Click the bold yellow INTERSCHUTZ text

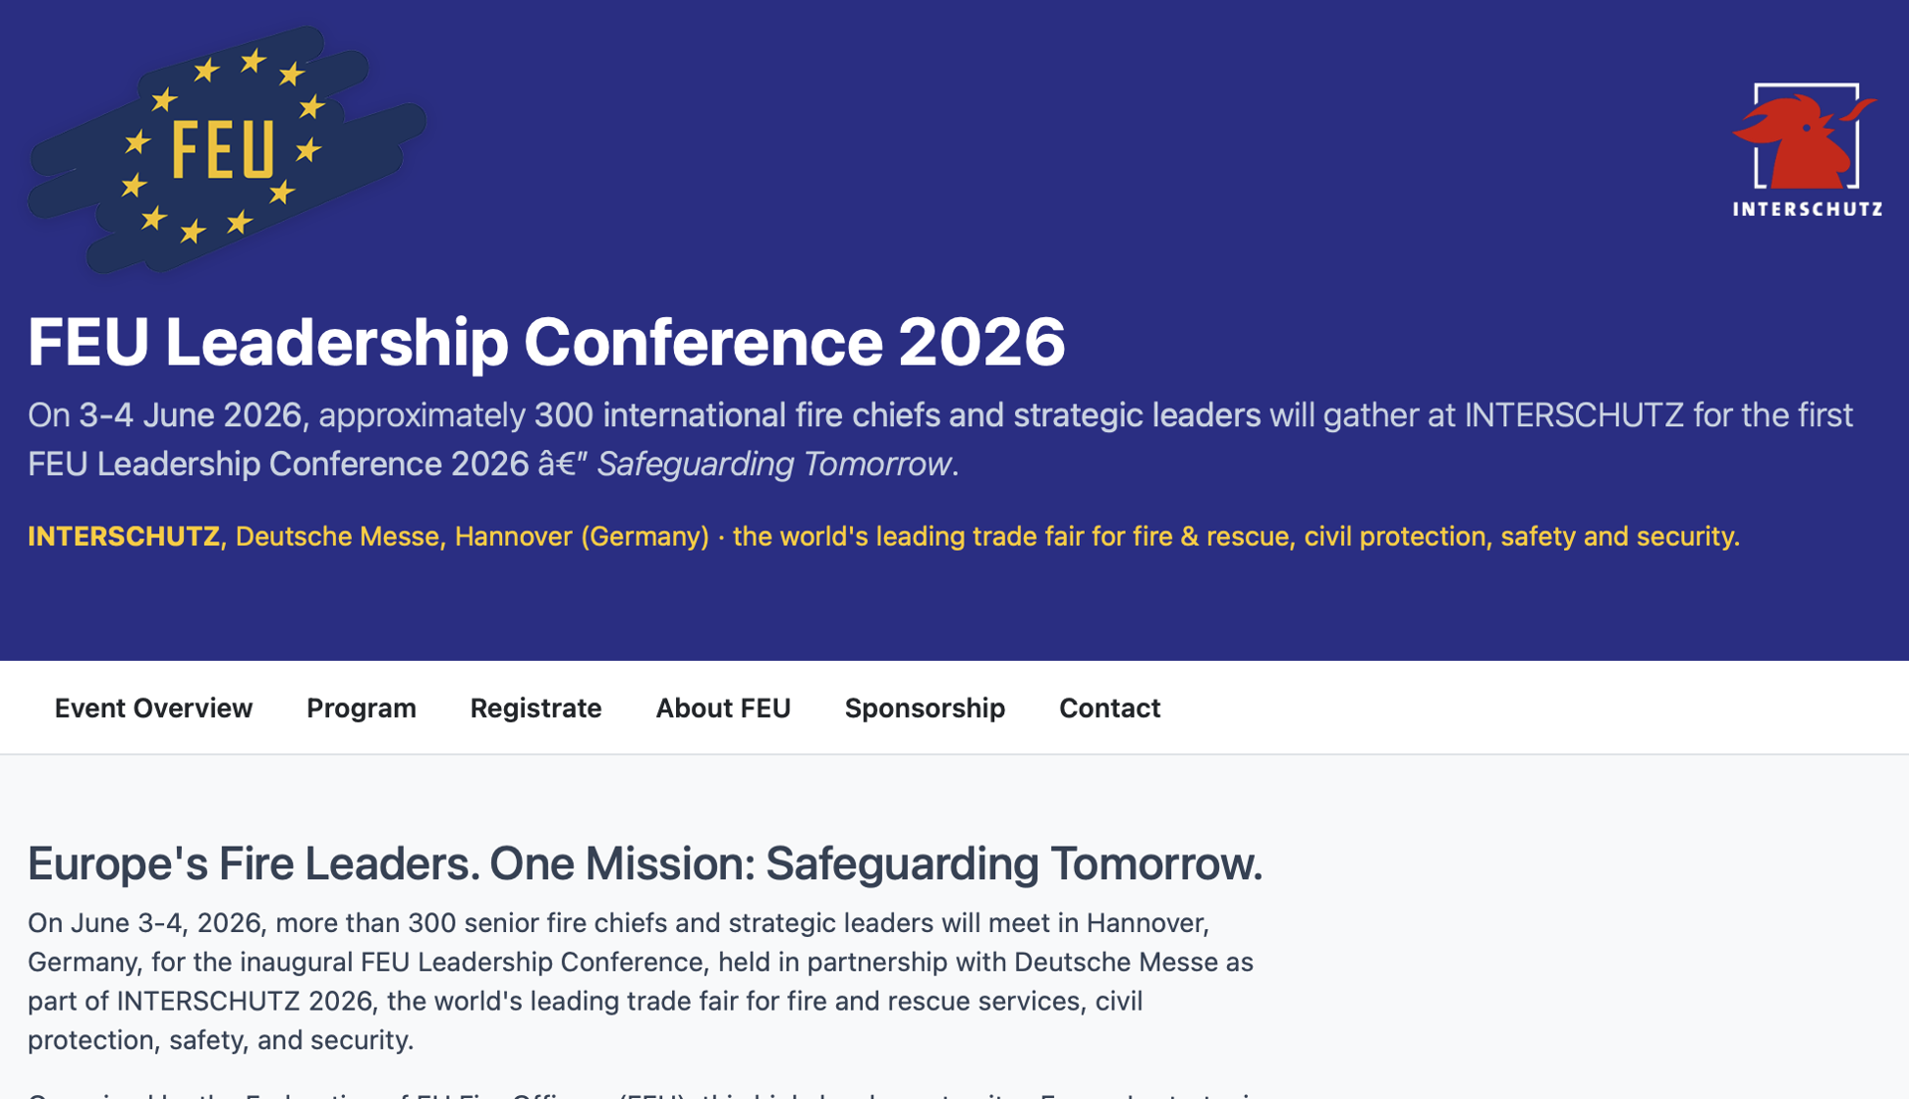123,537
